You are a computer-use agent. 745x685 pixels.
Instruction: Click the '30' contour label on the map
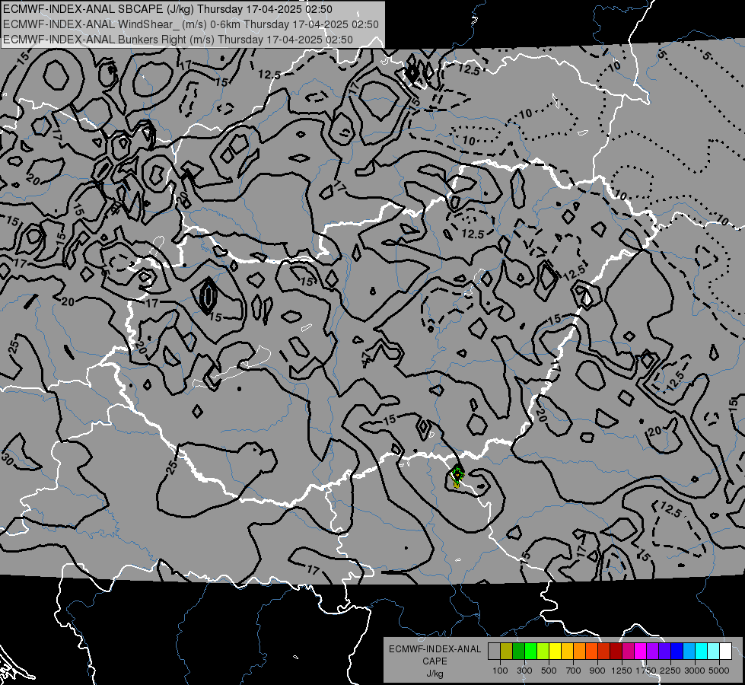(x=8, y=459)
